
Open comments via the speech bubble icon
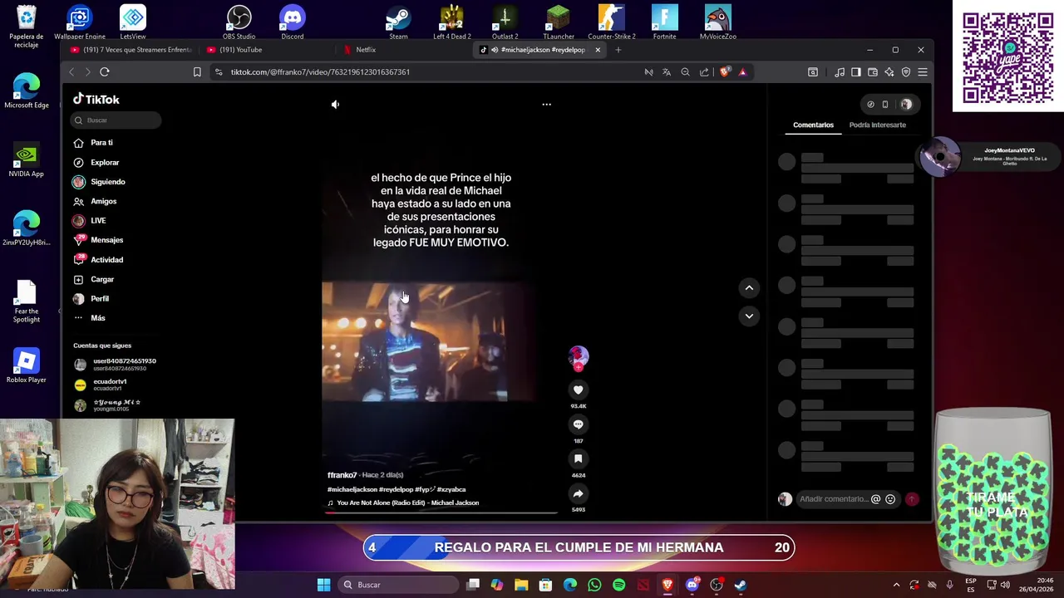coord(579,424)
